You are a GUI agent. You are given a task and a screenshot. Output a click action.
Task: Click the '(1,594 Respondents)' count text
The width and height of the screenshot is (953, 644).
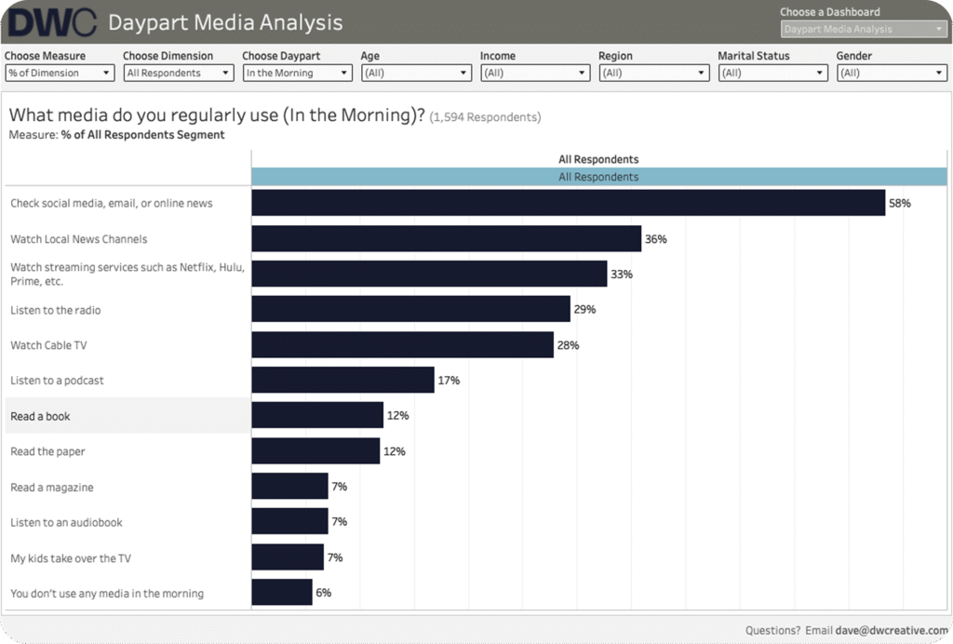[485, 116]
